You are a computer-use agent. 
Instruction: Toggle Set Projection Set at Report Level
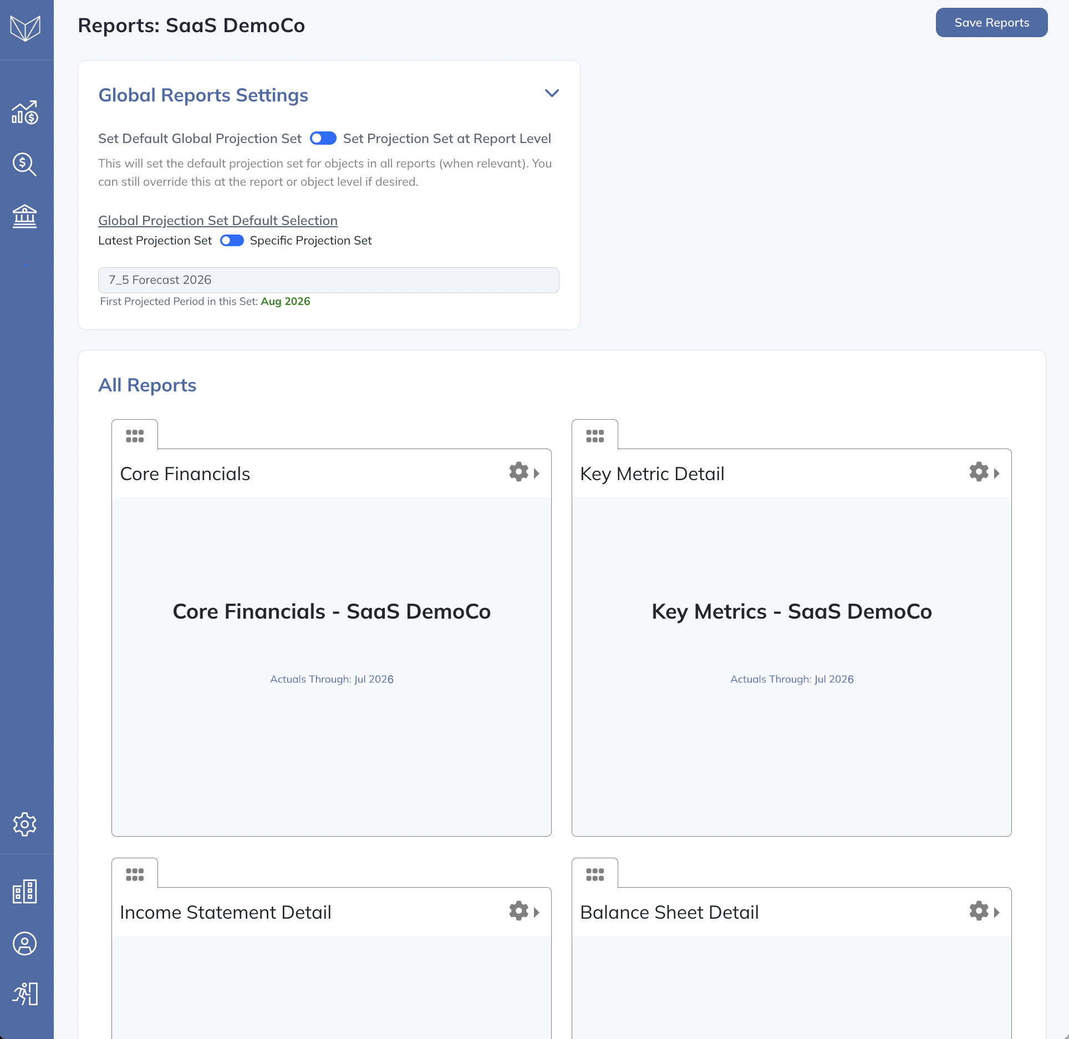(x=323, y=138)
